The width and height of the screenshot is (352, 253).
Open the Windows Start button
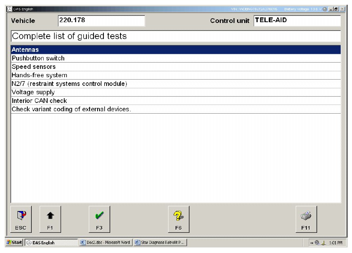[x=15, y=242]
